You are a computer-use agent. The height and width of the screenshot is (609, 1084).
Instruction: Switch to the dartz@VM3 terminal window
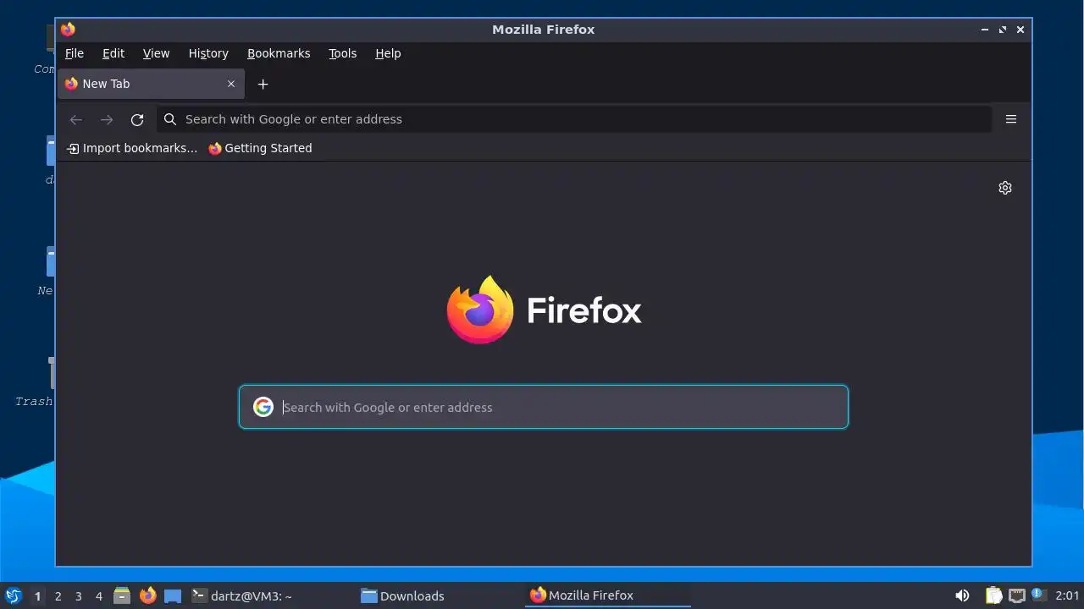pyautogui.click(x=242, y=595)
